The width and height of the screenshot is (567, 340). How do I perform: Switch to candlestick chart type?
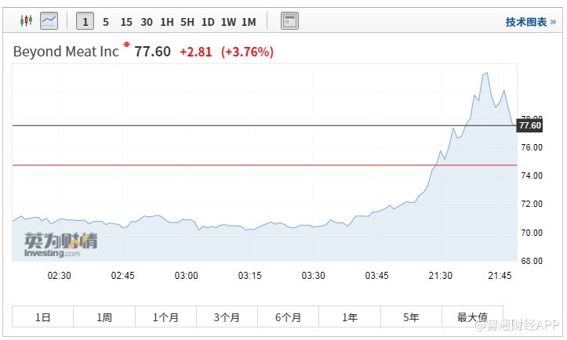(x=26, y=21)
